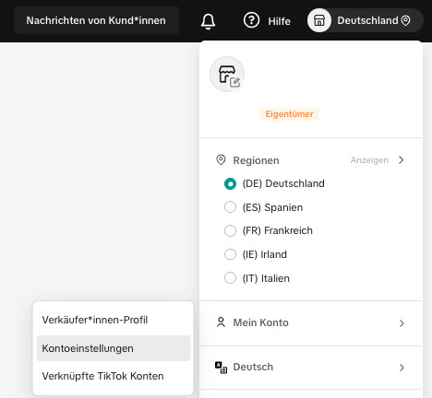Click the Mein Konto person icon
The image size is (432, 398).
[221, 322]
